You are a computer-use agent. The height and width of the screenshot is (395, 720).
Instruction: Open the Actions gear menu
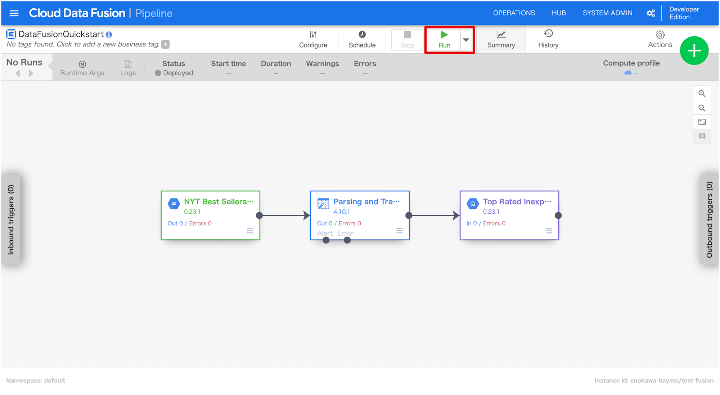(660, 40)
